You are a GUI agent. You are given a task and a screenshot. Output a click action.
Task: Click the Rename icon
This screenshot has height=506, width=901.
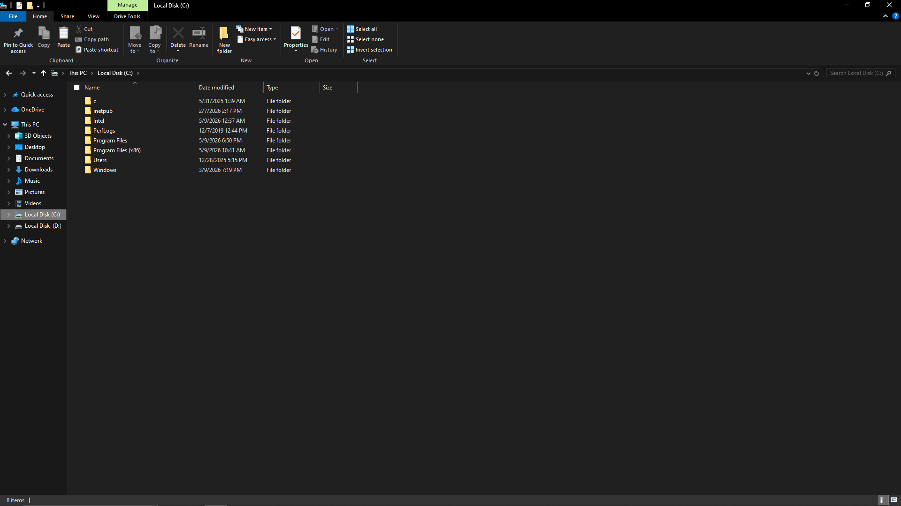(x=199, y=33)
